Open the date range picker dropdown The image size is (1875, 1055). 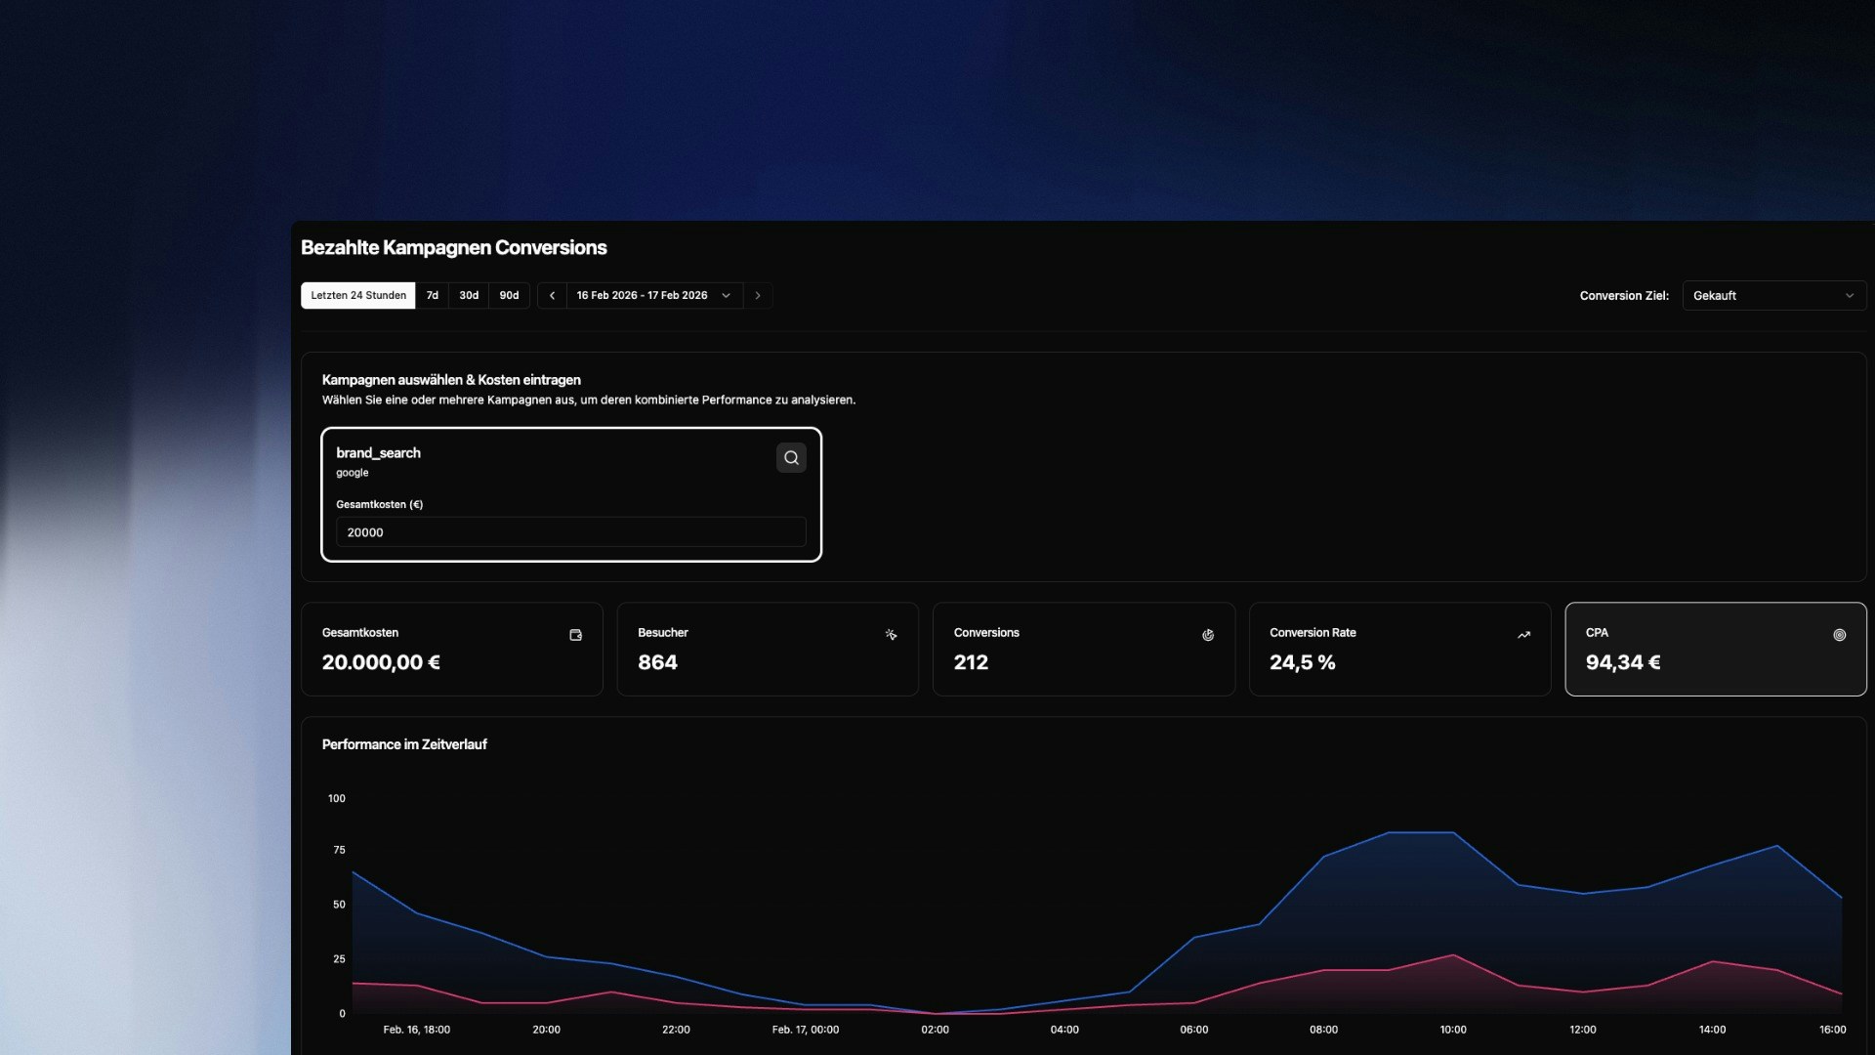click(653, 295)
